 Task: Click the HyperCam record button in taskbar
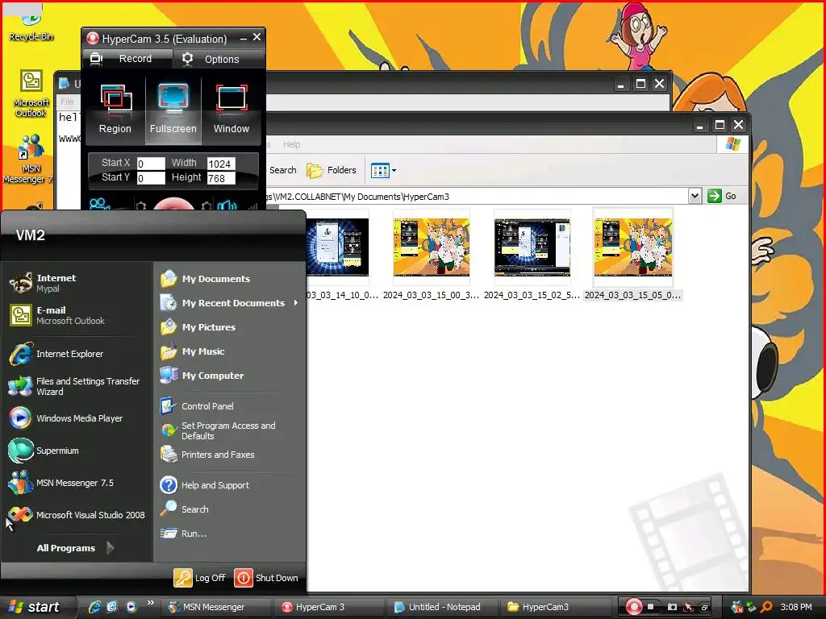[634, 607]
